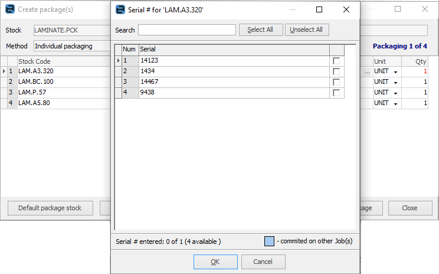Click the Unit column header
The height and width of the screenshot is (274, 439).
[x=387, y=61]
